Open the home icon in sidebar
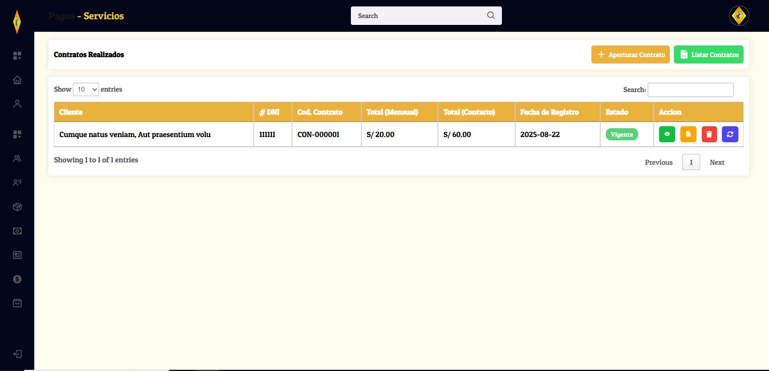This screenshot has width=769, height=371. 17,80
